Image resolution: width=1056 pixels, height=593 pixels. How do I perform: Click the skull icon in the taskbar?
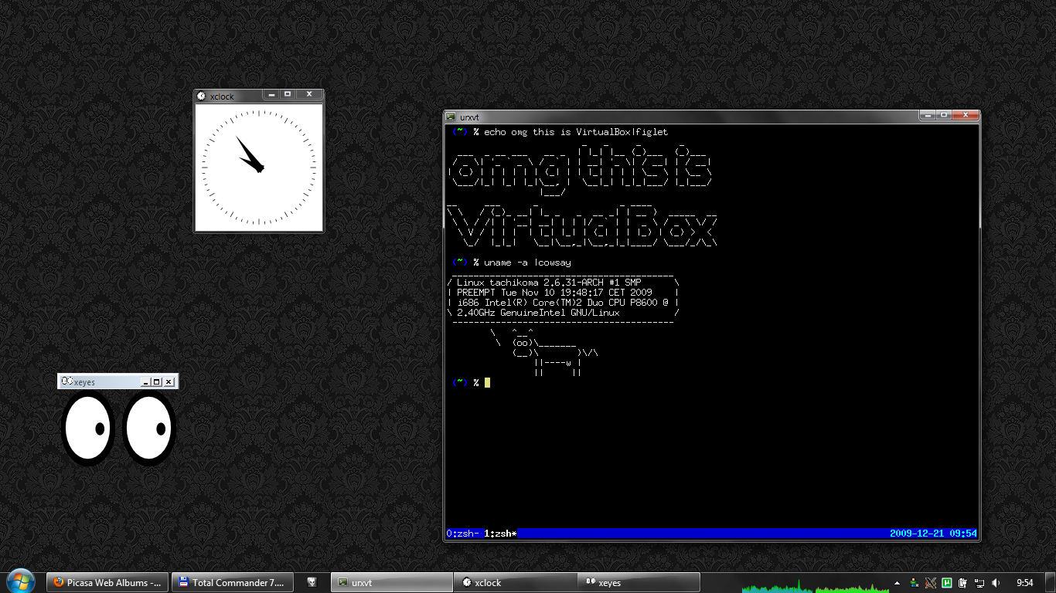tap(312, 583)
